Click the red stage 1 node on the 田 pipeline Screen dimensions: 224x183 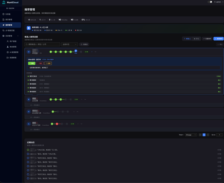[57, 124]
